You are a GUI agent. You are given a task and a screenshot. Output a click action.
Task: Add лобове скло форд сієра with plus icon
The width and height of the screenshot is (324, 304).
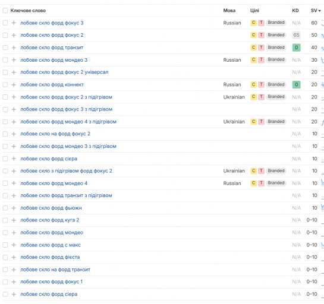14,159
